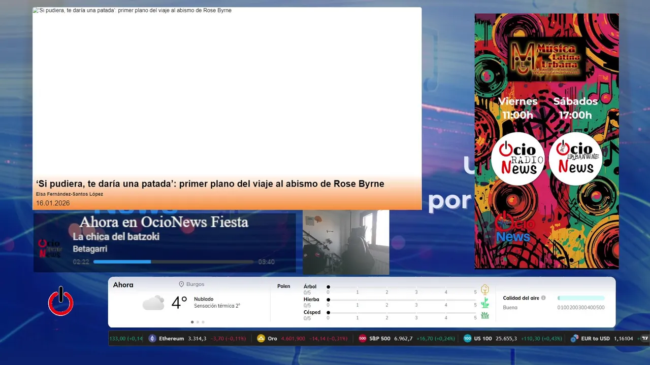650x365 pixels.
Task: Open US 100 ticker entry
Action: click(x=513, y=339)
